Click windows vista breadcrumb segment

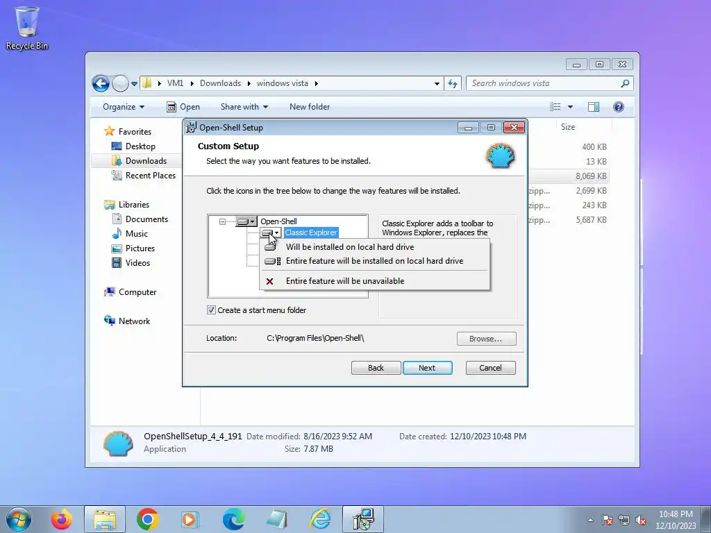click(283, 83)
